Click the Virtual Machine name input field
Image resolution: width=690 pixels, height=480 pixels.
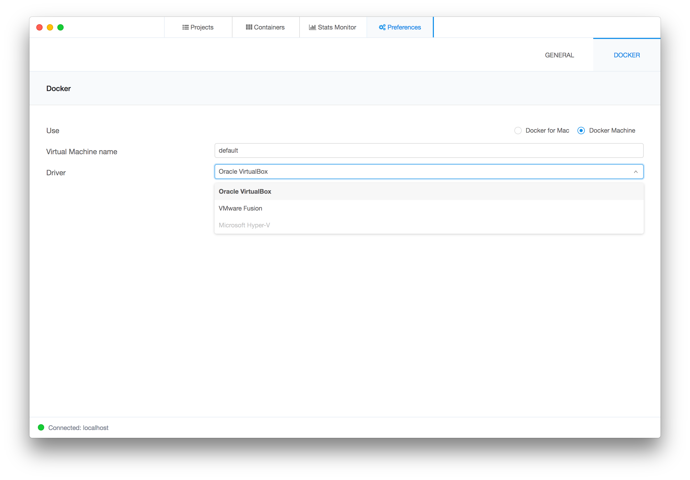[429, 151]
